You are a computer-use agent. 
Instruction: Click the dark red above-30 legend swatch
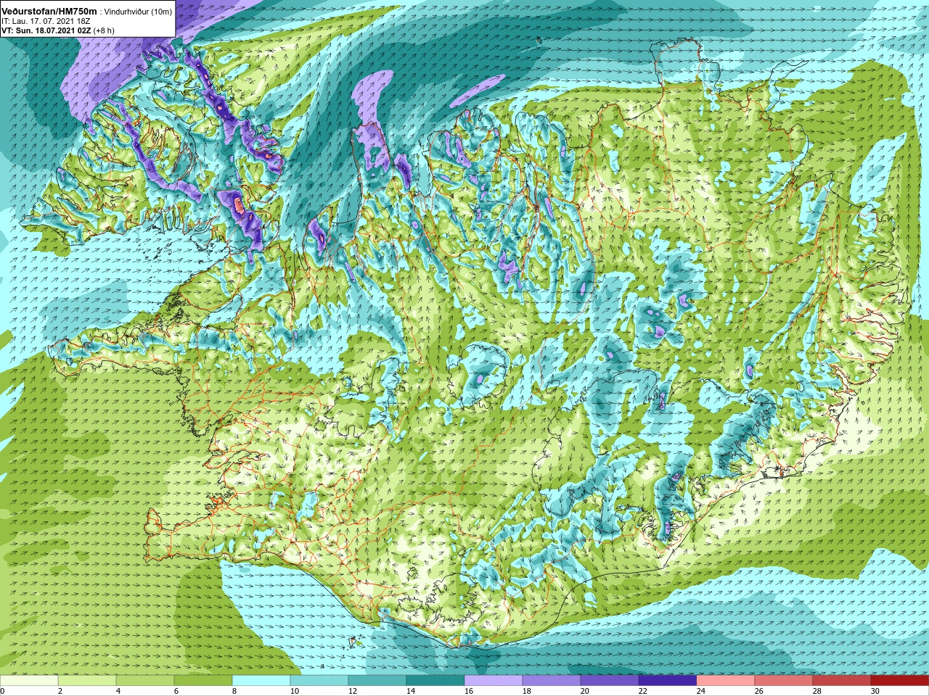pyautogui.click(x=900, y=681)
